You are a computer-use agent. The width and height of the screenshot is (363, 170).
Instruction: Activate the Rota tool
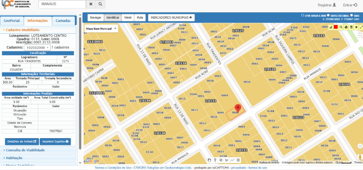(x=140, y=18)
